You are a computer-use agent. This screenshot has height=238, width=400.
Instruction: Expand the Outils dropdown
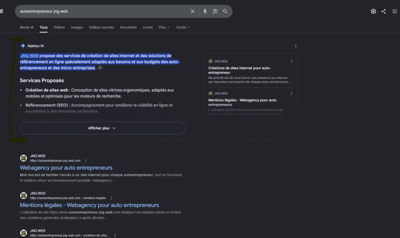click(183, 27)
